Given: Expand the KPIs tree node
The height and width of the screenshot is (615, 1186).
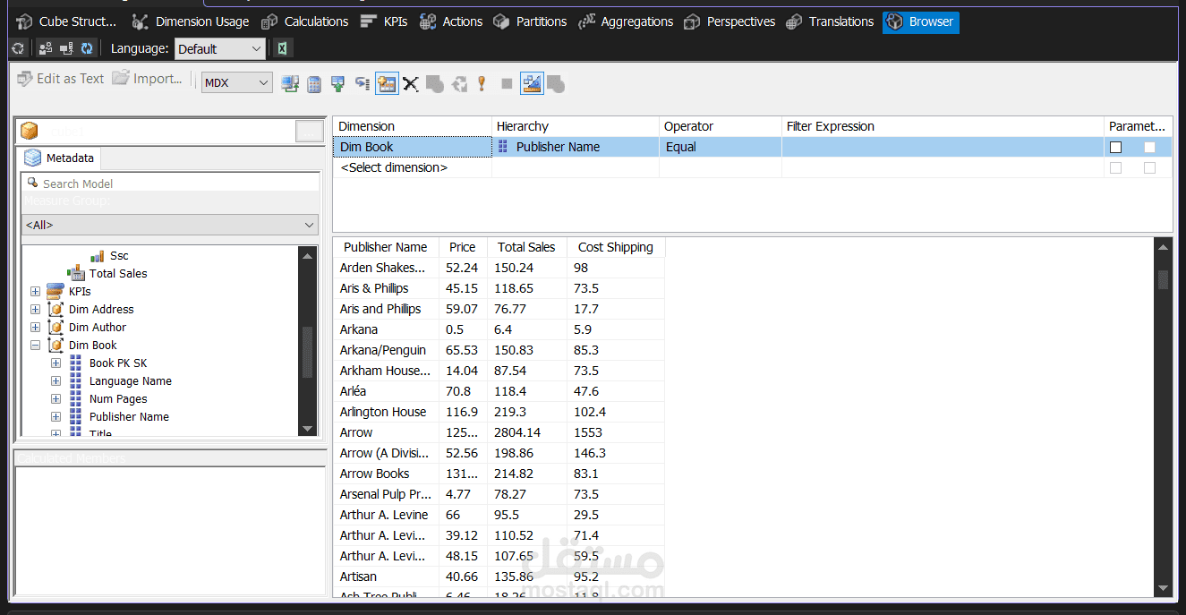Looking at the screenshot, I should [x=35, y=291].
